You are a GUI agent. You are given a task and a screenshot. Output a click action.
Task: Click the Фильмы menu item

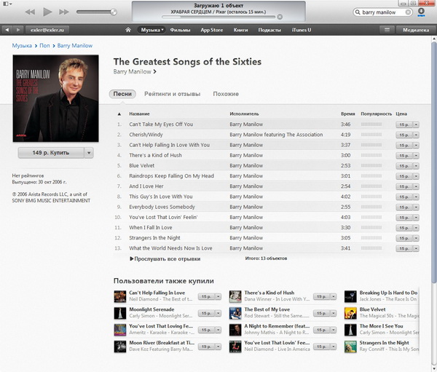180,30
